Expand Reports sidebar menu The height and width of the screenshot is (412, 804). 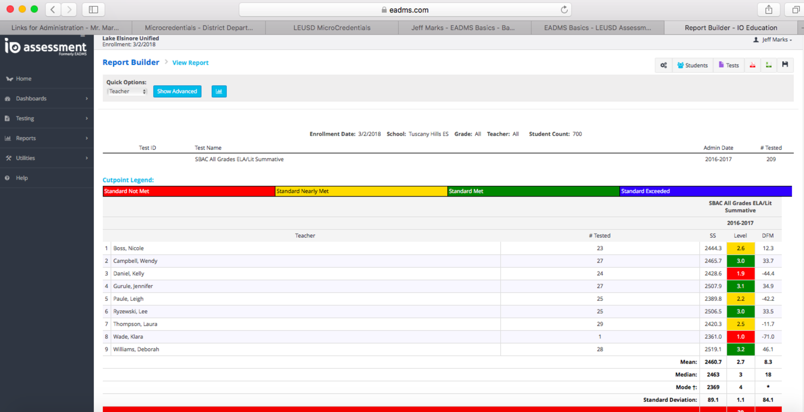(47, 138)
